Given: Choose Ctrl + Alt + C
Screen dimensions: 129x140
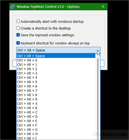Looking at the screenshot, I should 56,112.
